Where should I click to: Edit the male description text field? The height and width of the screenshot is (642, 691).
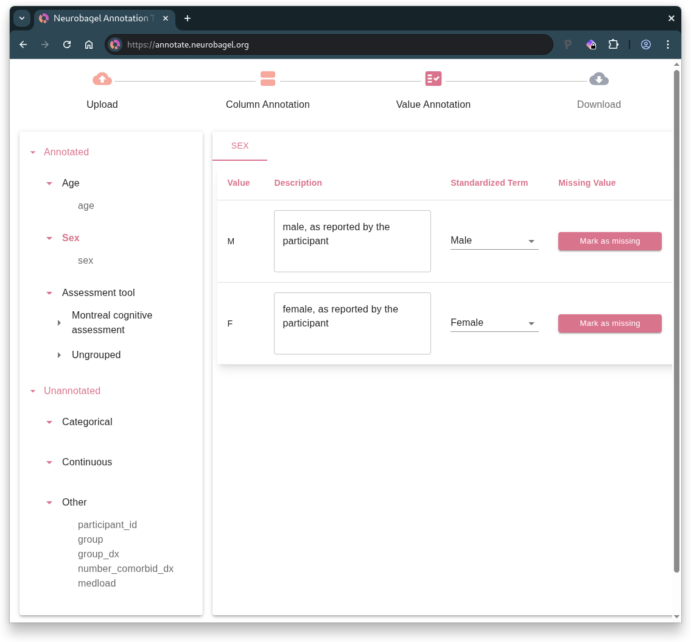352,241
